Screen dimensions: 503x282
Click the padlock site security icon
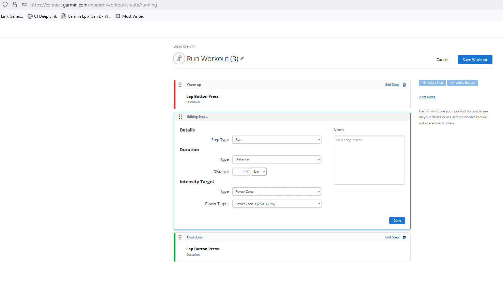pos(15,5)
